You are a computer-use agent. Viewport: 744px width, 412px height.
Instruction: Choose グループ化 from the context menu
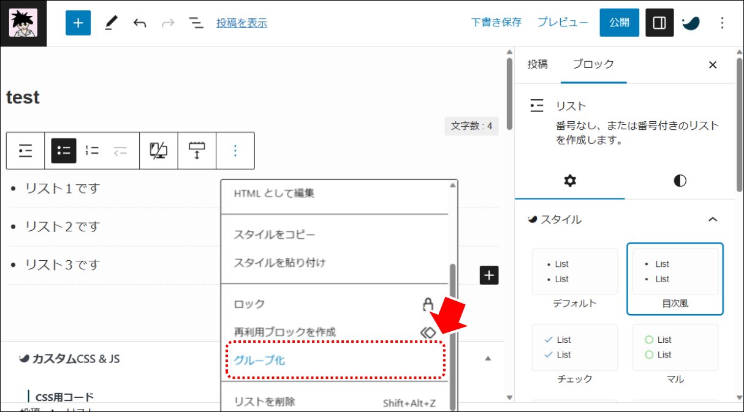pos(260,361)
